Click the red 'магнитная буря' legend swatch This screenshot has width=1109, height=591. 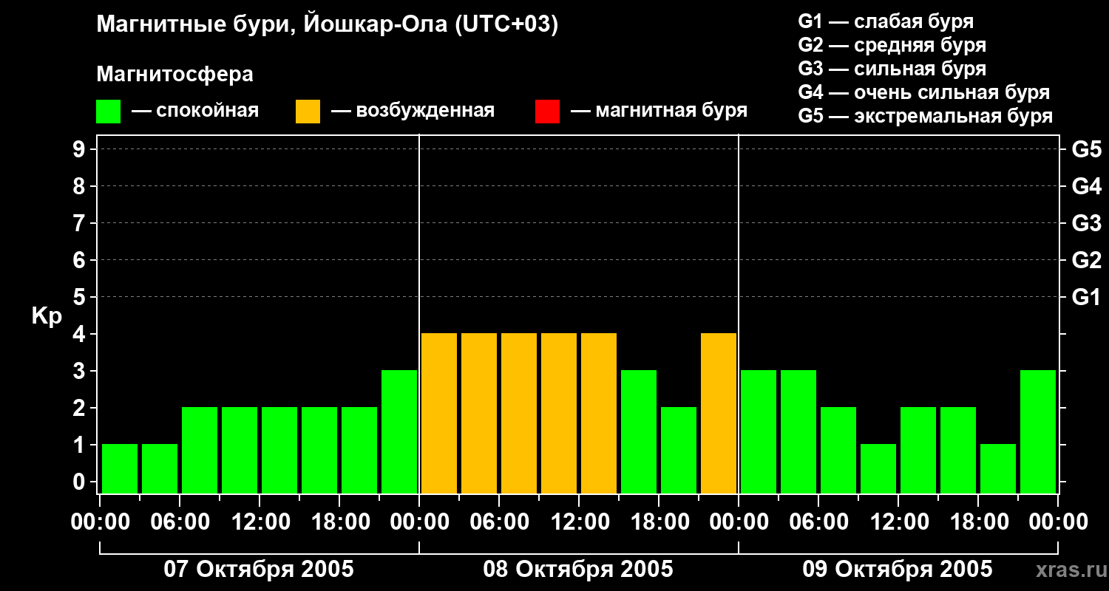click(547, 112)
